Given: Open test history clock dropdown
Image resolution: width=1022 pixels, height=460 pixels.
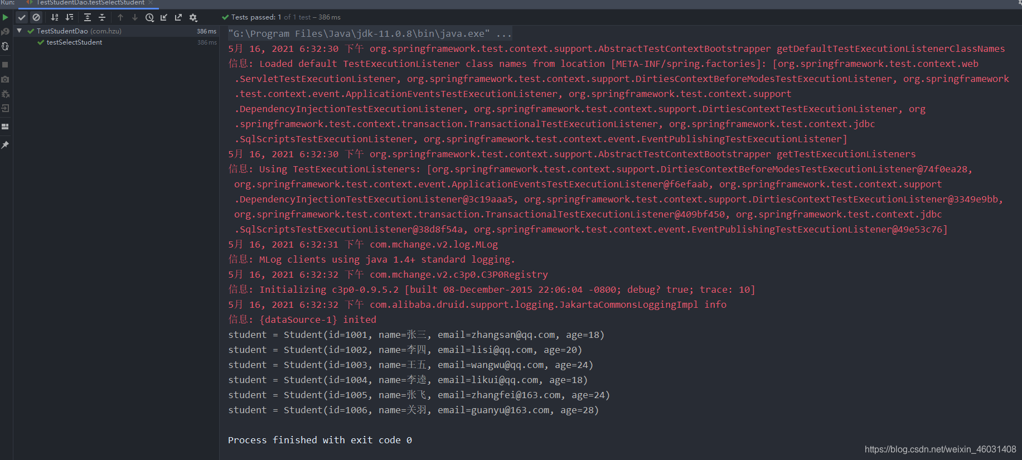Looking at the screenshot, I should click(x=149, y=17).
